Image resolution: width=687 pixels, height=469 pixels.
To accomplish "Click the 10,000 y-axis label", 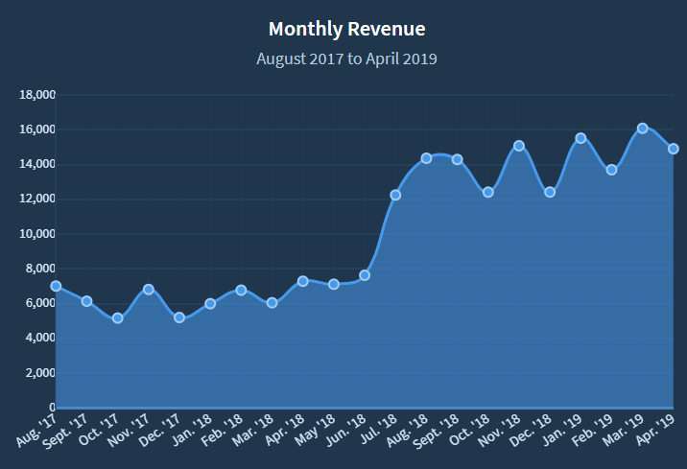I will pyautogui.click(x=37, y=234).
